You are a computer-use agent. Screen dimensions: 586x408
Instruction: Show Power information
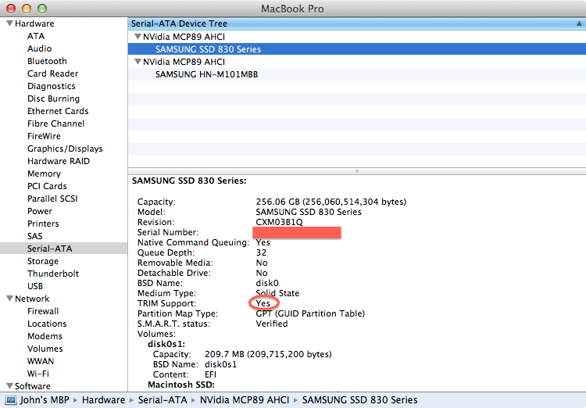point(40,211)
